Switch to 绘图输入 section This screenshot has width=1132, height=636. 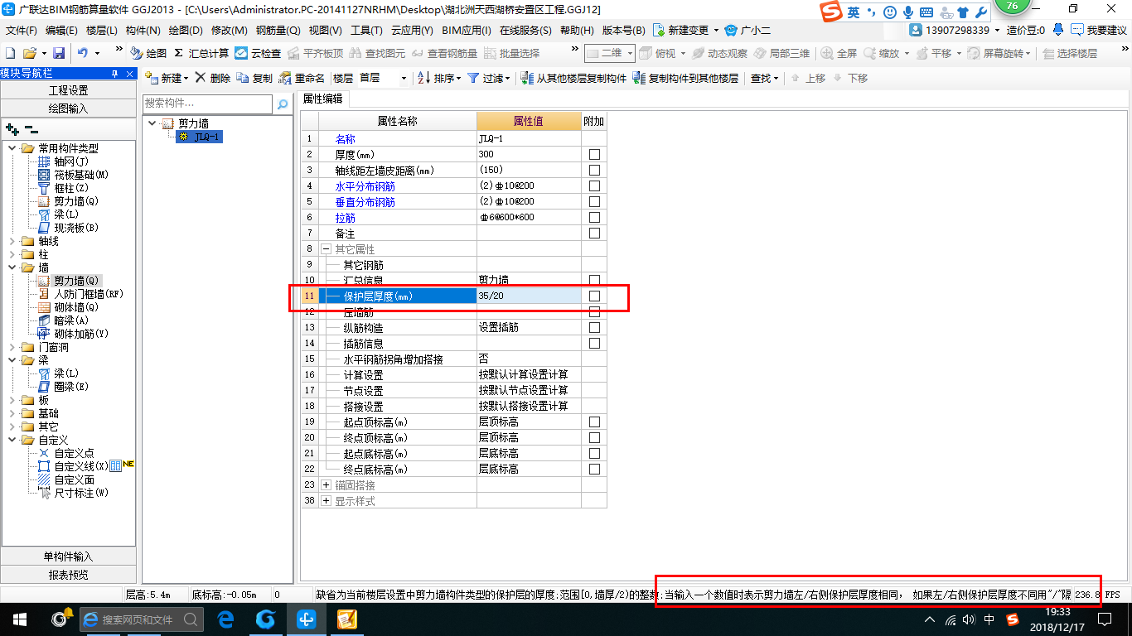(68, 108)
